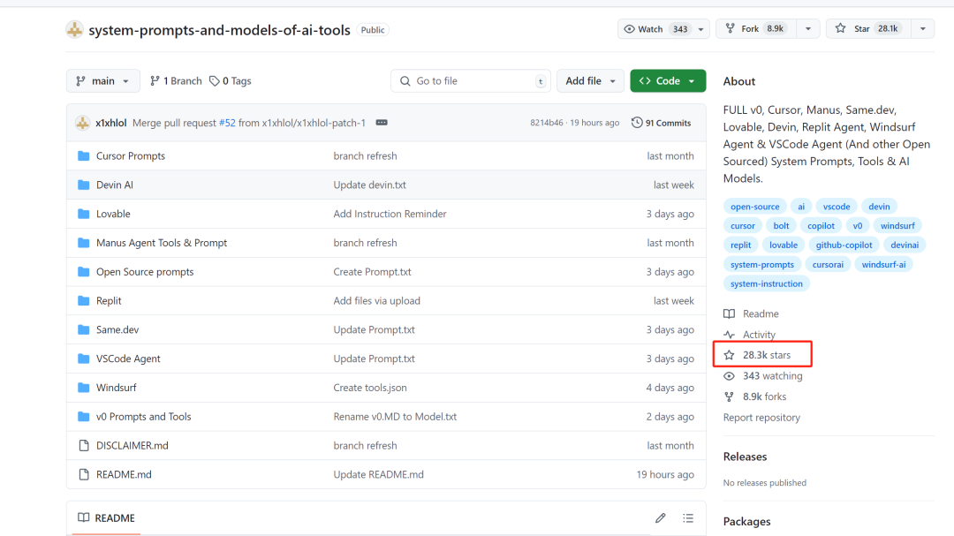The image size is (954, 536).
Task: Open the green Code dropdown
Action: point(668,81)
